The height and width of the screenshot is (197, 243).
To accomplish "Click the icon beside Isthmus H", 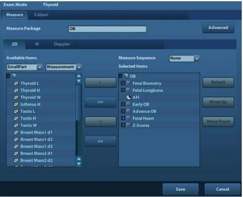I will point(16,104).
